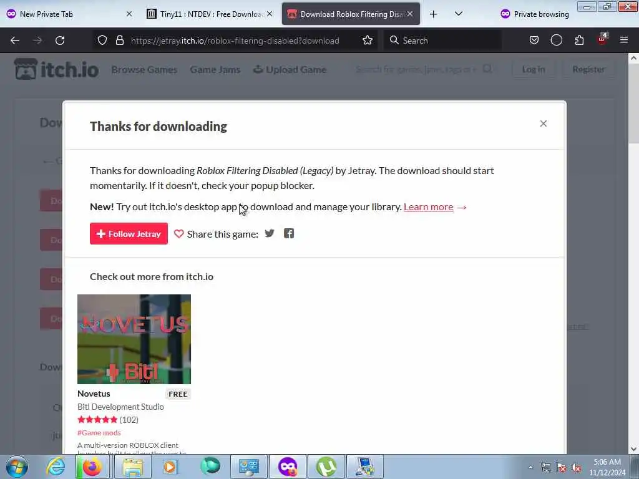Viewport: 639px width, 479px height.
Task: Open a new browser tab
Action: pos(433,14)
